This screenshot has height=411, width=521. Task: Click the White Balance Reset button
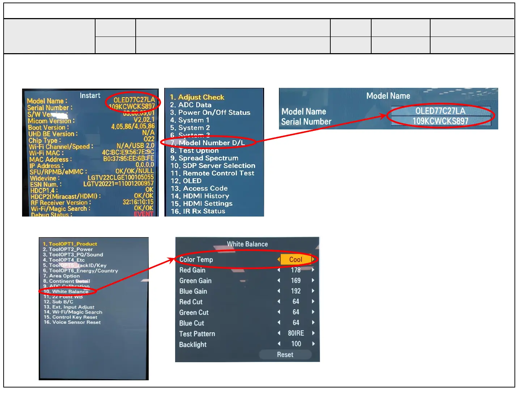coord(285,355)
